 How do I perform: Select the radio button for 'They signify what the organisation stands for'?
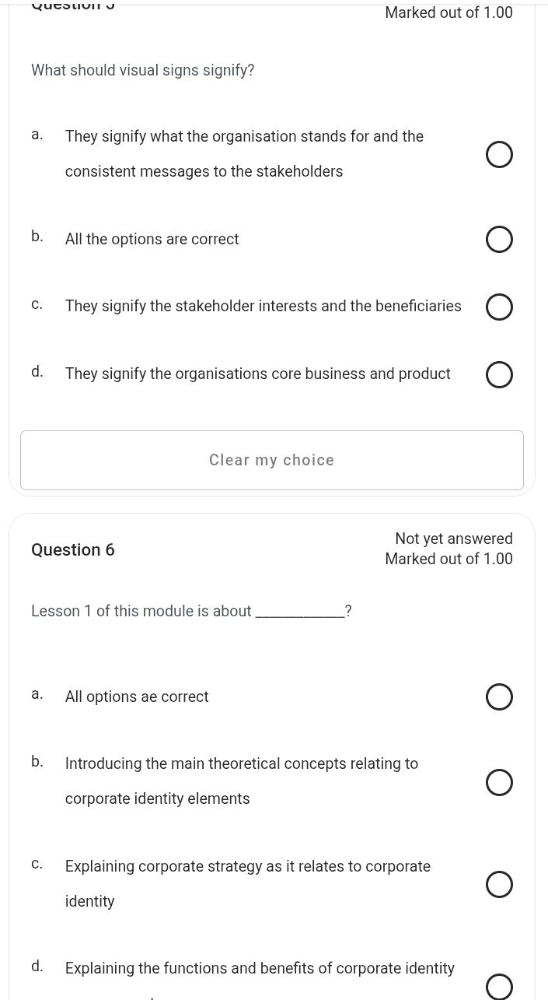pyautogui.click(x=499, y=155)
